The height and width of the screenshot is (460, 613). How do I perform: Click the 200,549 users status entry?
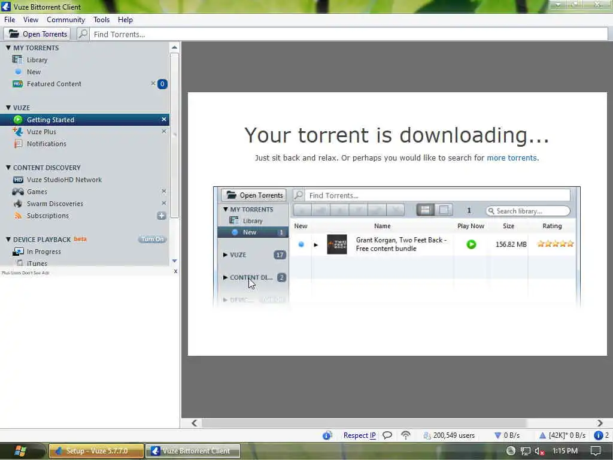click(x=449, y=435)
